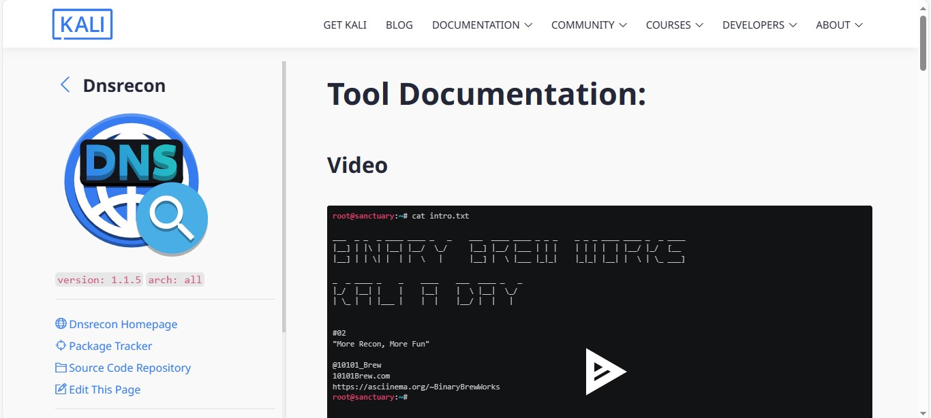Click the Video section heading

pos(357,165)
